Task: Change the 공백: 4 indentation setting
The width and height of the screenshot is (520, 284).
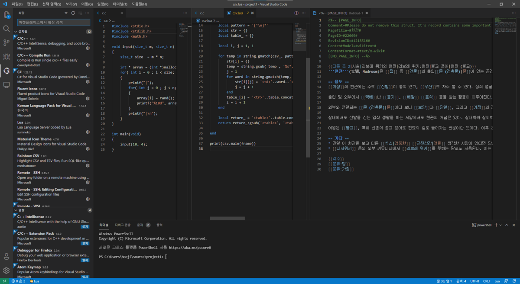Action: coord(461,281)
